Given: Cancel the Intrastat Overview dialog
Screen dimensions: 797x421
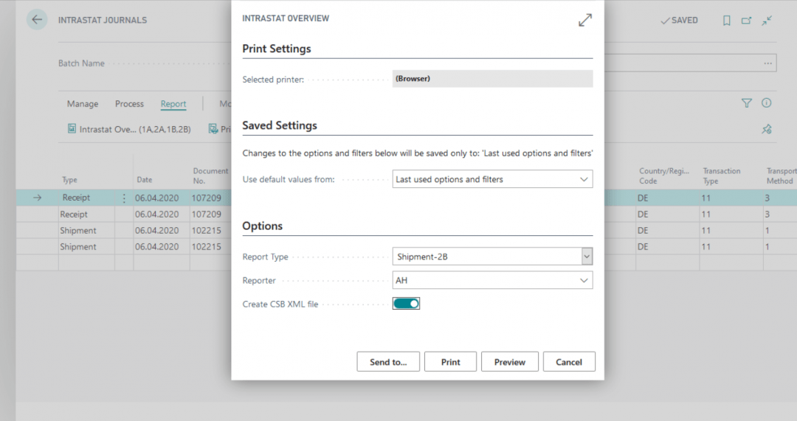Looking at the screenshot, I should (x=569, y=362).
